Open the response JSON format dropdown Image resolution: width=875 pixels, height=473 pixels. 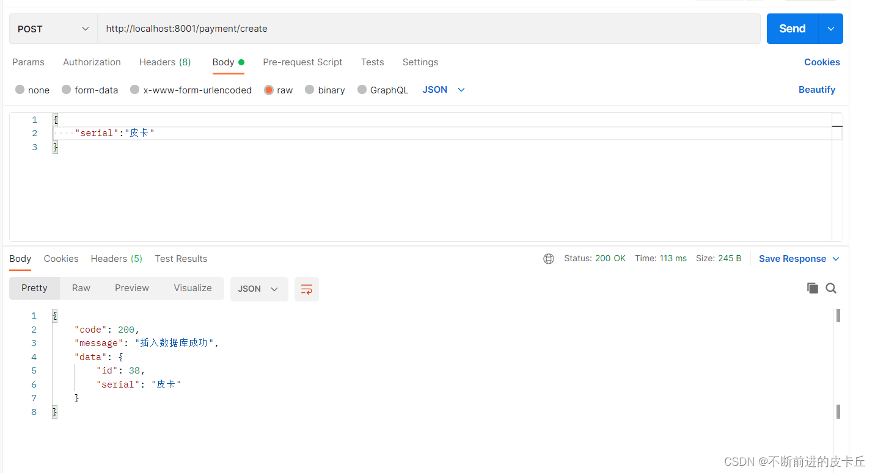click(x=259, y=289)
